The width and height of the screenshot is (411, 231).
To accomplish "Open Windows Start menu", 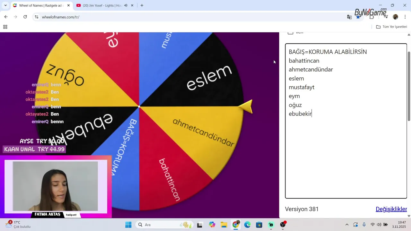I will (x=128, y=225).
